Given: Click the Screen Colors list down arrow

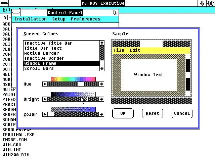Looking at the screenshot, I should coord(102,68).
